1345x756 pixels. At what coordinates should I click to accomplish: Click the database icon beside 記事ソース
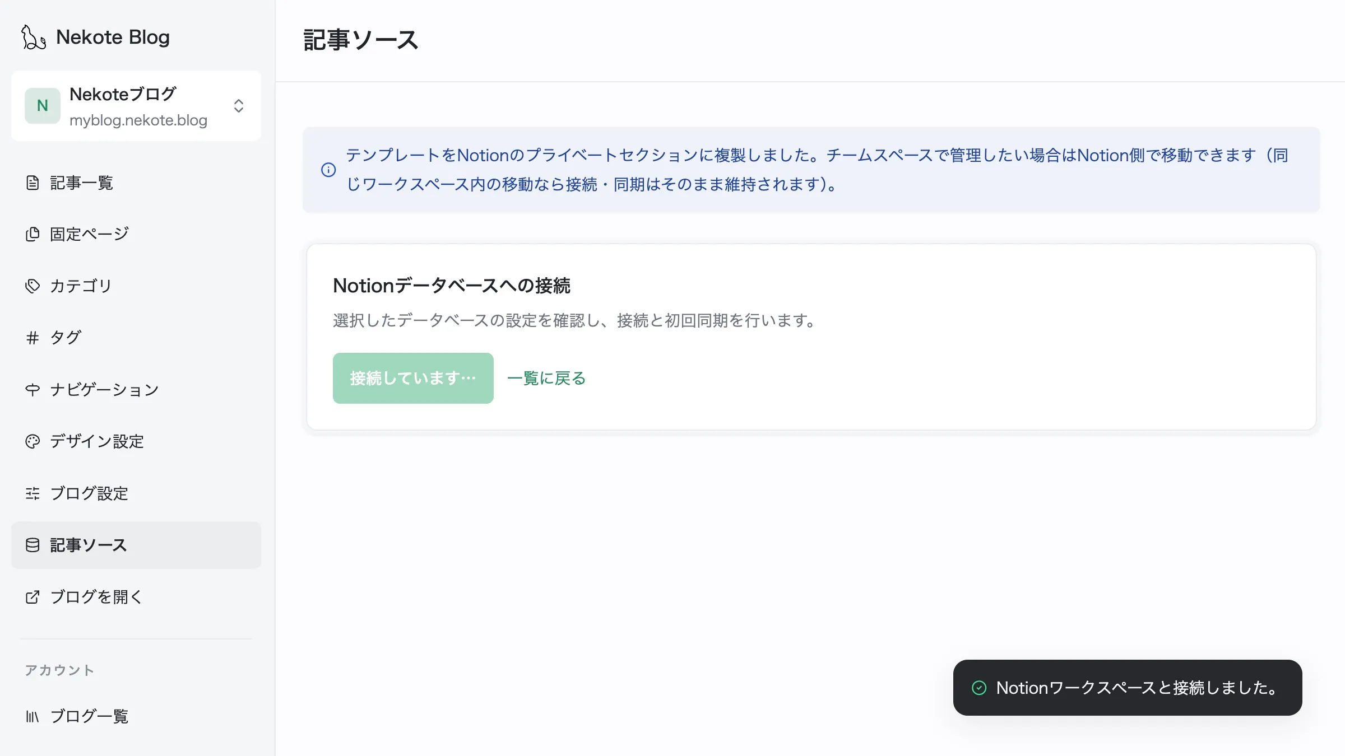33,545
